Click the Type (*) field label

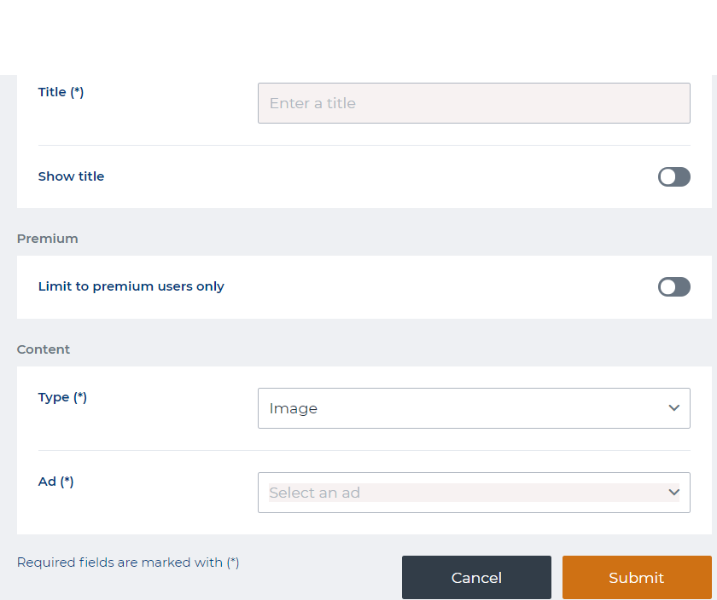click(x=62, y=397)
